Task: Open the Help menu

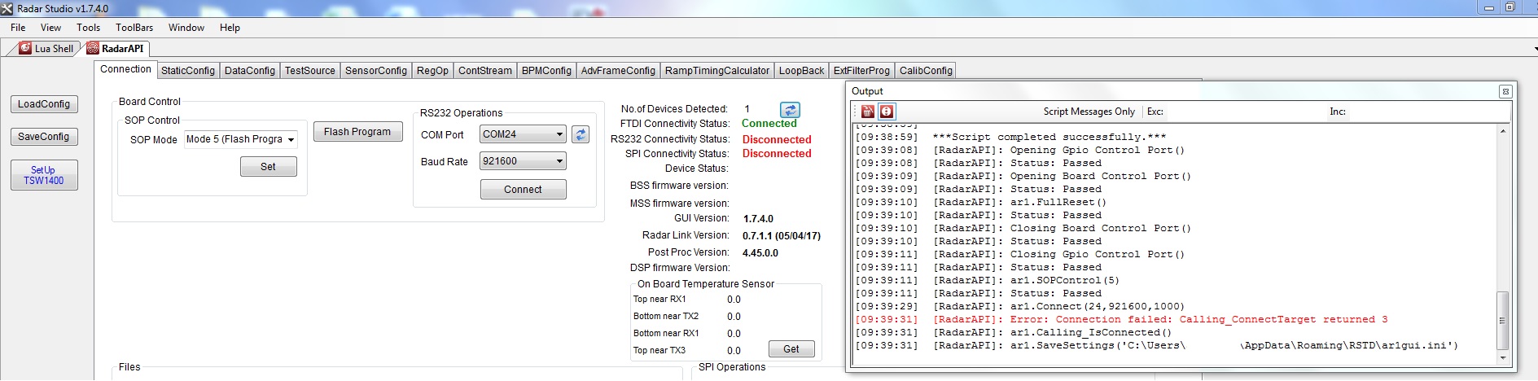Action: 230,28
